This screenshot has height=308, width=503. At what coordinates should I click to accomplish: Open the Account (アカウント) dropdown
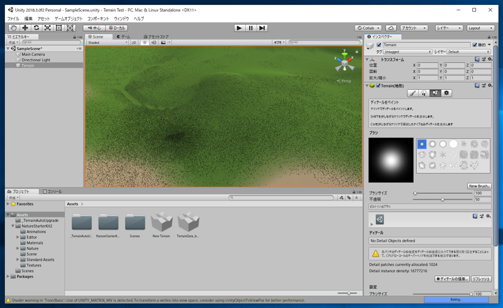414,28
